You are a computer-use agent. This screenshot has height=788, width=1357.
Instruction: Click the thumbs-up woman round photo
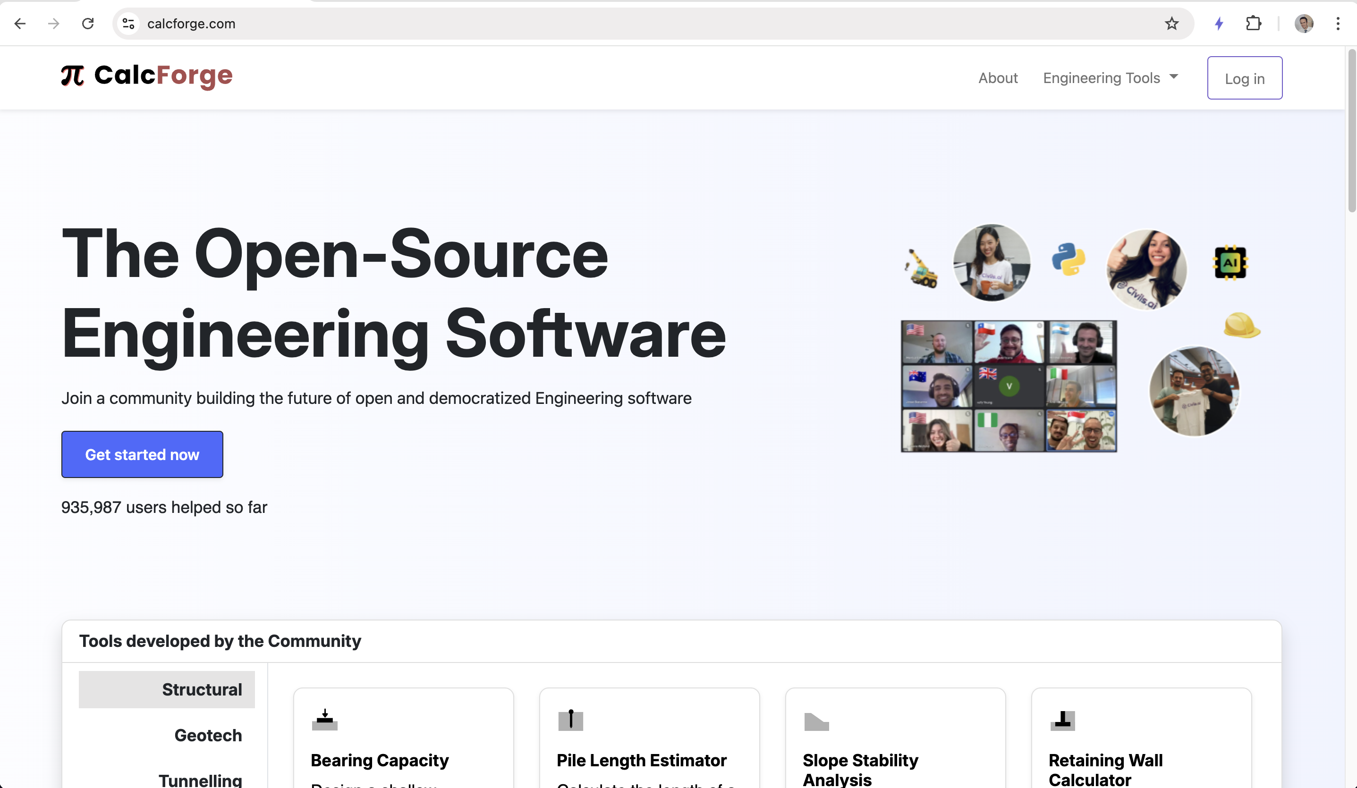(x=1146, y=269)
